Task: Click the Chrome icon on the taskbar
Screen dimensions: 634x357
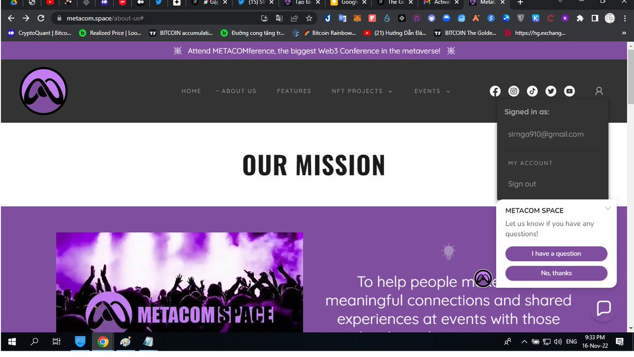Action: (x=103, y=342)
